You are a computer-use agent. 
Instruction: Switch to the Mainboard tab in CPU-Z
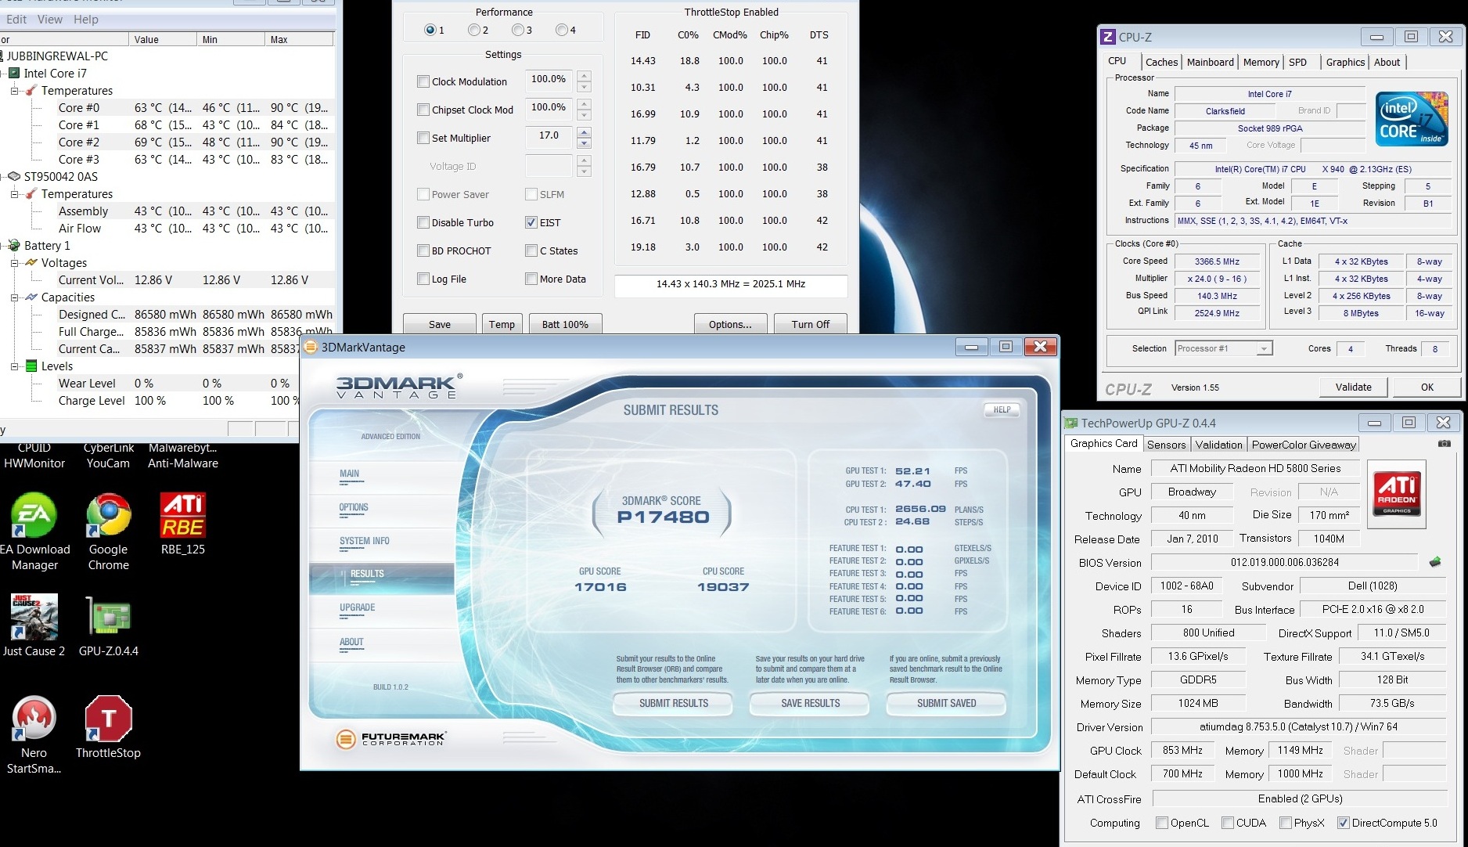tap(1210, 63)
